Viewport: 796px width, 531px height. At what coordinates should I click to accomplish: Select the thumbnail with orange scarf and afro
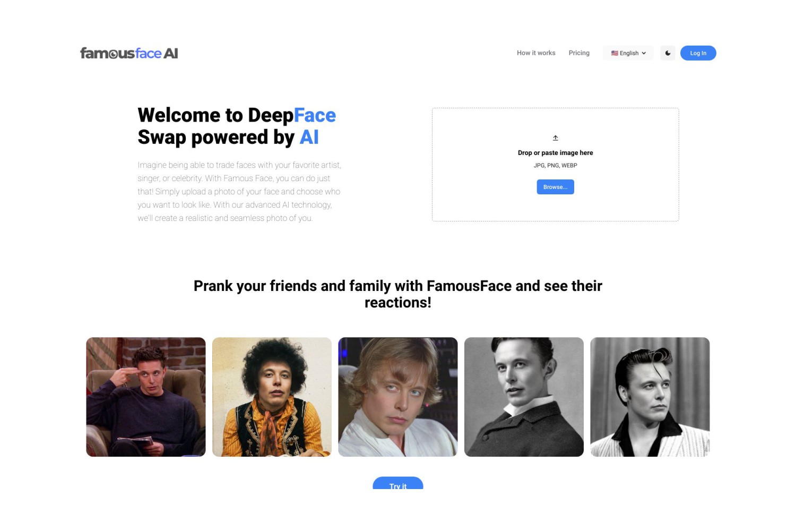(x=272, y=397)
